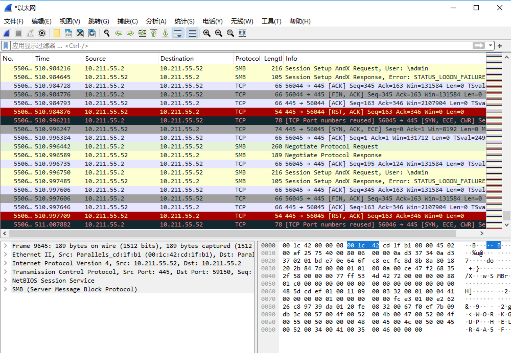Toggle packet list colorization rules button
Image resolution: width=511 pixels, height=353 pixels.
pos(192,33)
